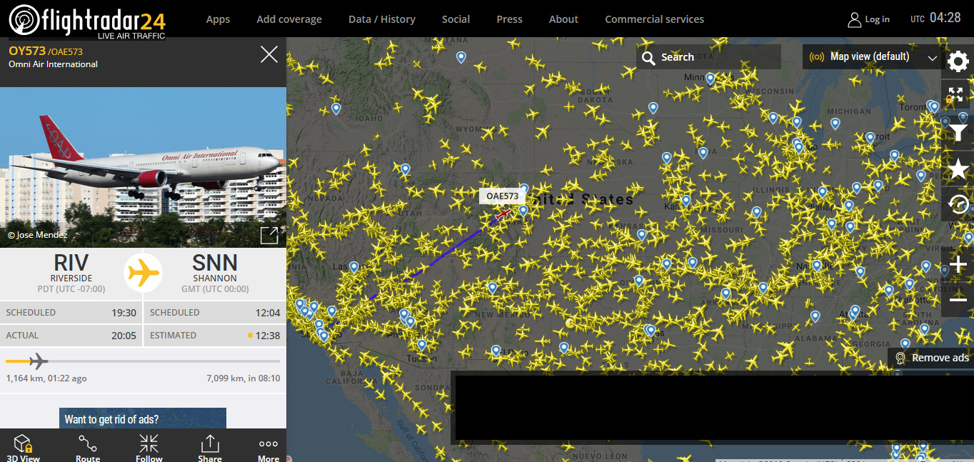
Task: Click the Omni Air International airline name
Action: (53, 64)
